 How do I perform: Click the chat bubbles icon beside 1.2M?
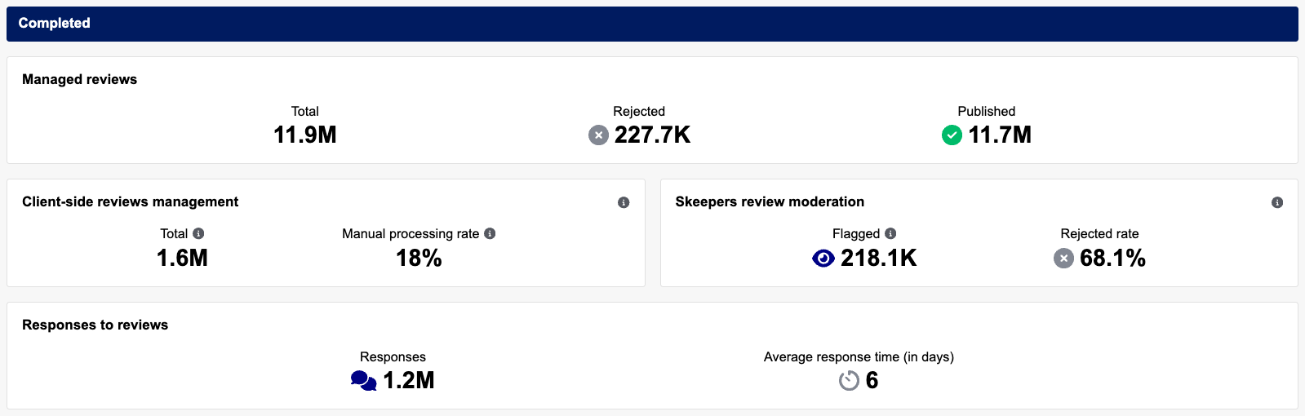click(363, 381)
